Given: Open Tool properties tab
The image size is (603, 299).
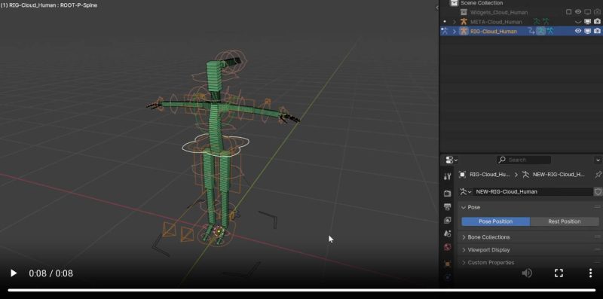Looking at the screenshot, I should [447, 176].
